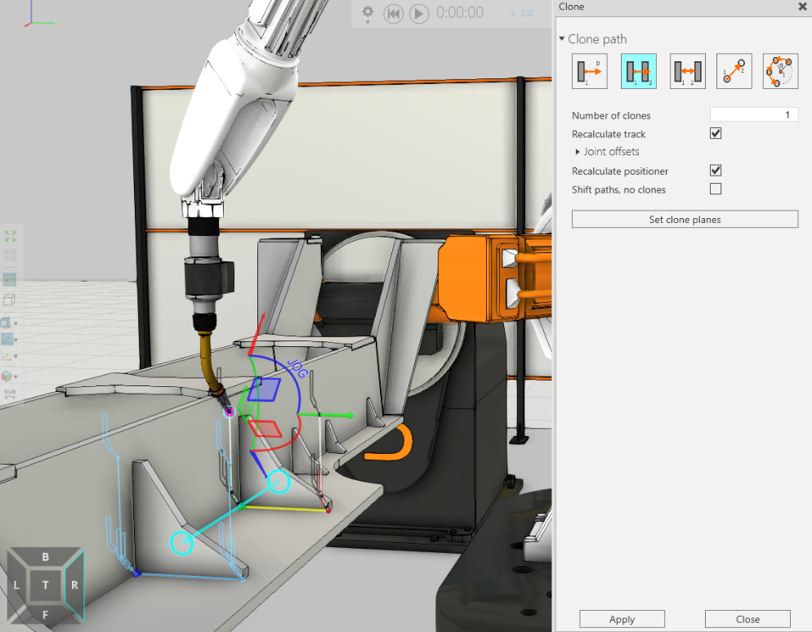This screenshot has width=812, height=632.
Task: Click the simulation time 0:00:00 display
Action: point(460,13)
